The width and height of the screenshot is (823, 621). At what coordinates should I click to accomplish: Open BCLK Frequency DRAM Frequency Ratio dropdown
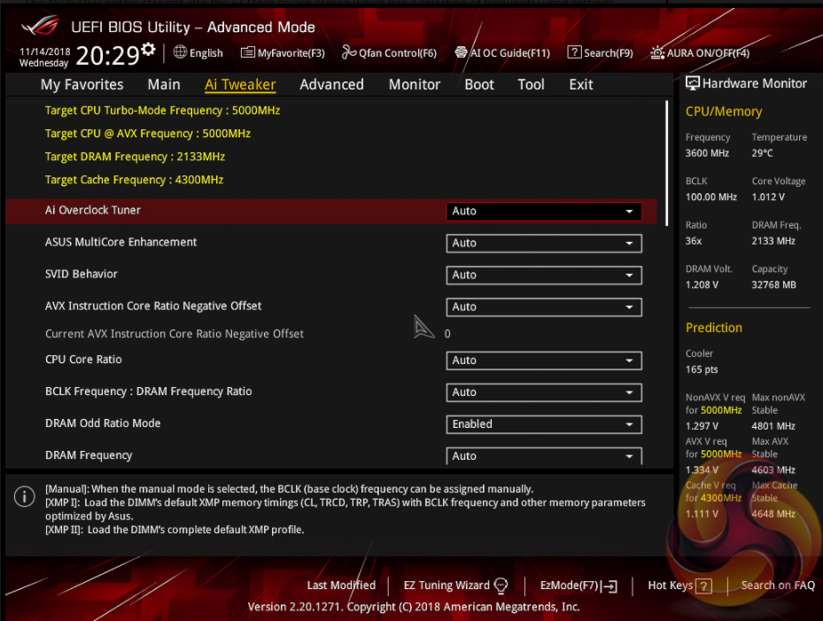point(544,392)
